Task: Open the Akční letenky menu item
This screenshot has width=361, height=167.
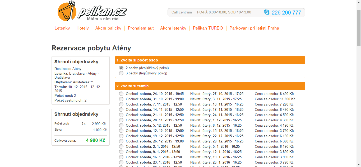Action: [x=173, y=28]
